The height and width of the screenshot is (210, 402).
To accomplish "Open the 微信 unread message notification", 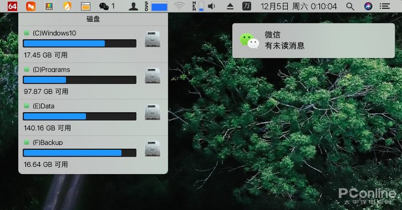I will coord(314,41).
